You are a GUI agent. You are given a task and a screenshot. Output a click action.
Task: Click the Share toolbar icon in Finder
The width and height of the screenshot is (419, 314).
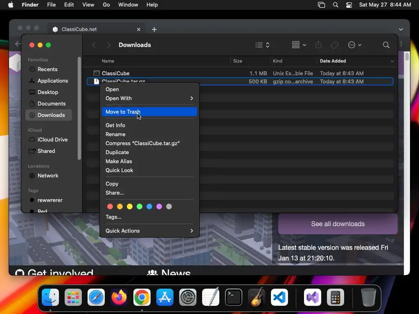(318, 45)
